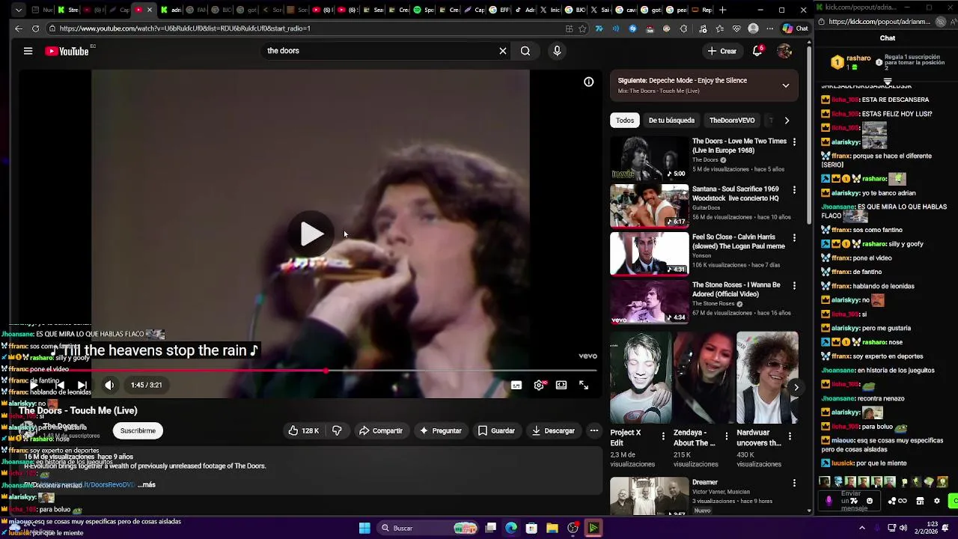Open new browser tab plus
958x539 pixels.
coord(722,10)
